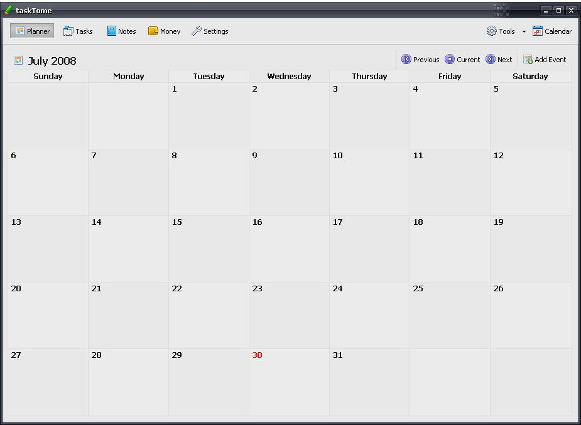Screen dimensions: 581x425
Task: Select the day 25 cell
Action: (450, 316)
